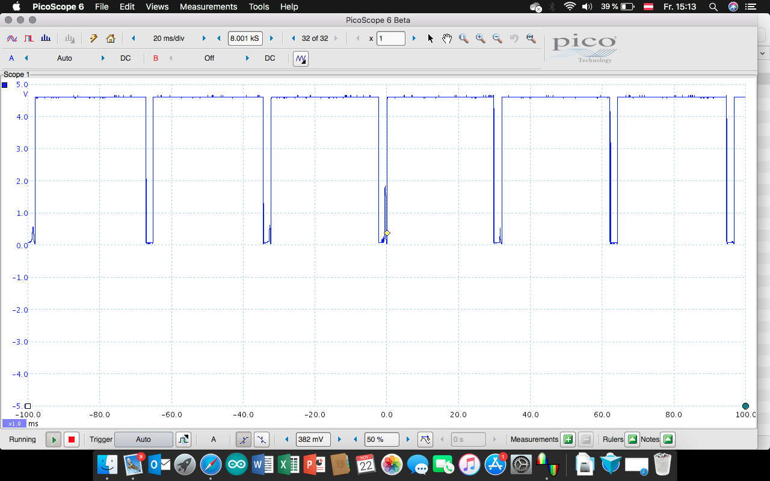
Task: Open channel A options button
Action: 11,58
